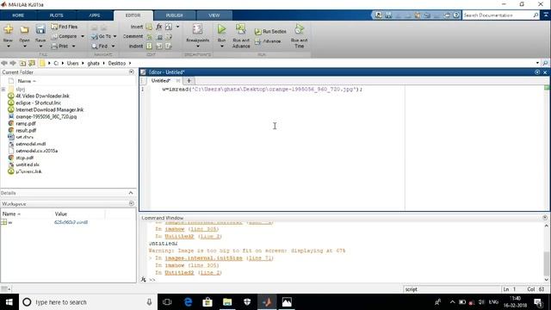Click the Windows Type here to search box

pyautogui.click(x=88, y=302)
